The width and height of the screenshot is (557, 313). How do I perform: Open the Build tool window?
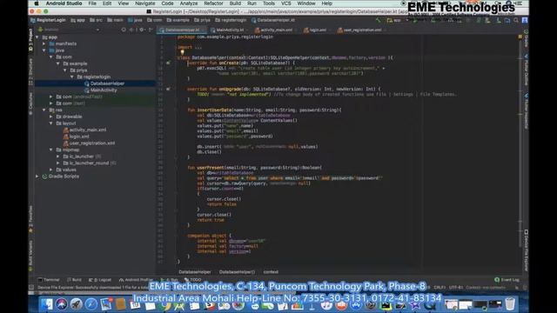[x=74, y=280]
